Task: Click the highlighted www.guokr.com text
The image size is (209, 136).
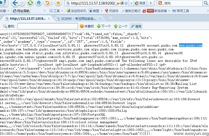Action: coord(191,46)
